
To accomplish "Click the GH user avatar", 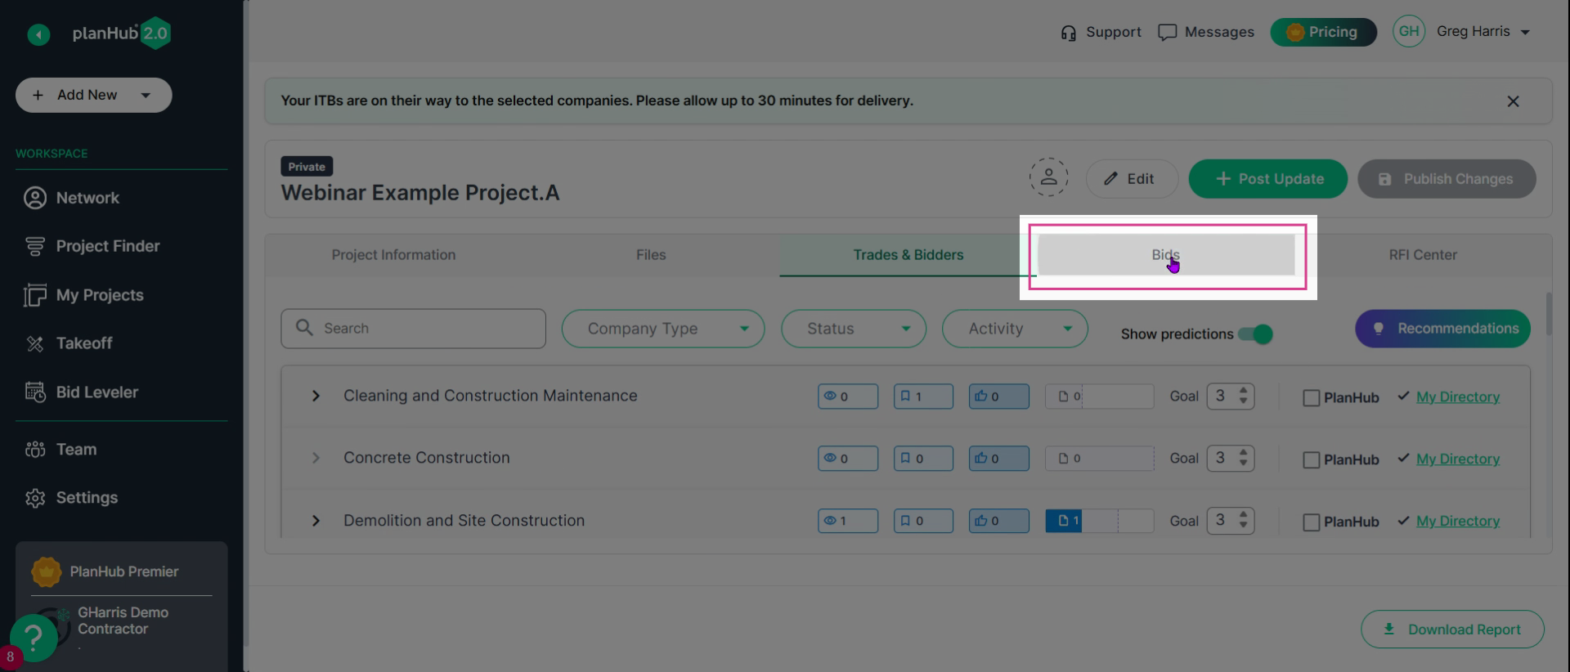I will (x=1409, y=31).
